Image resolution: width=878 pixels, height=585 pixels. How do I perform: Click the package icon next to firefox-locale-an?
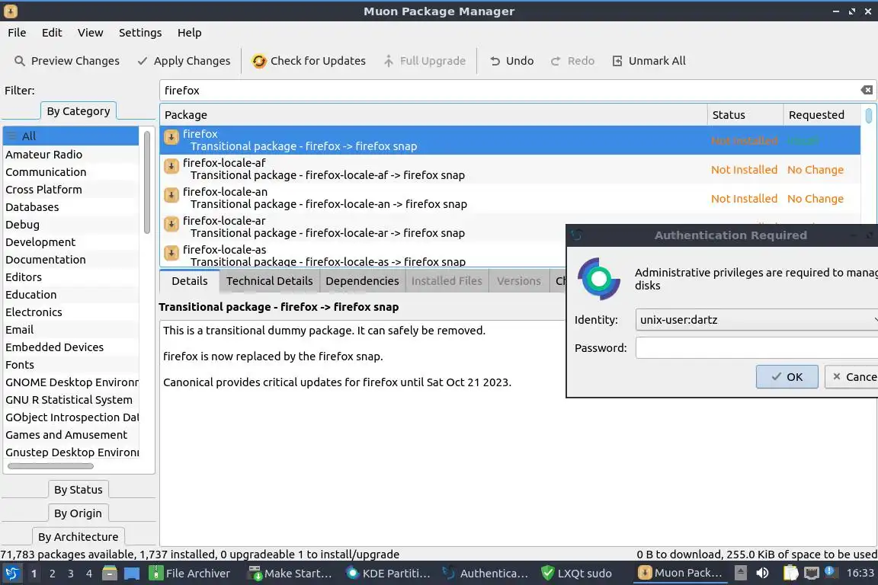tap(171, 195)
